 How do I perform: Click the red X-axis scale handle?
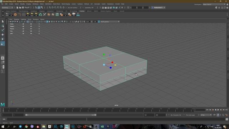point(112,62)
